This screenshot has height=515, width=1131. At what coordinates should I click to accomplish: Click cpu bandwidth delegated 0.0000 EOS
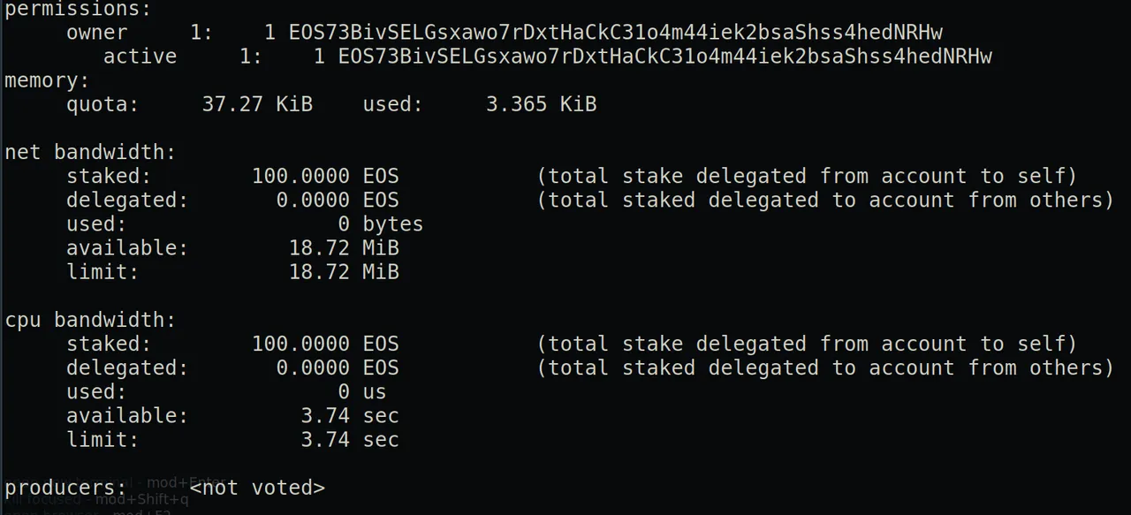pos(338,367)
